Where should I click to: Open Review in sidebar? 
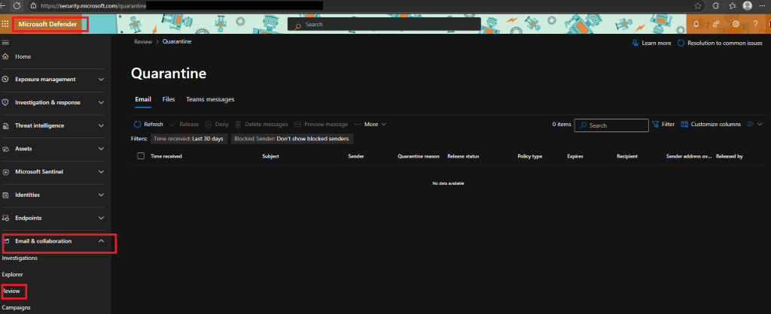point(11,291)
